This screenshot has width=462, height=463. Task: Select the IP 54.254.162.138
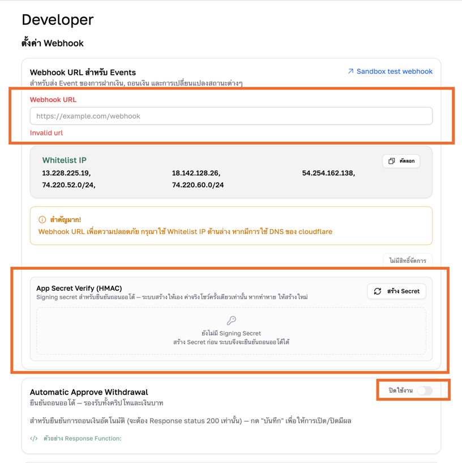328,173
